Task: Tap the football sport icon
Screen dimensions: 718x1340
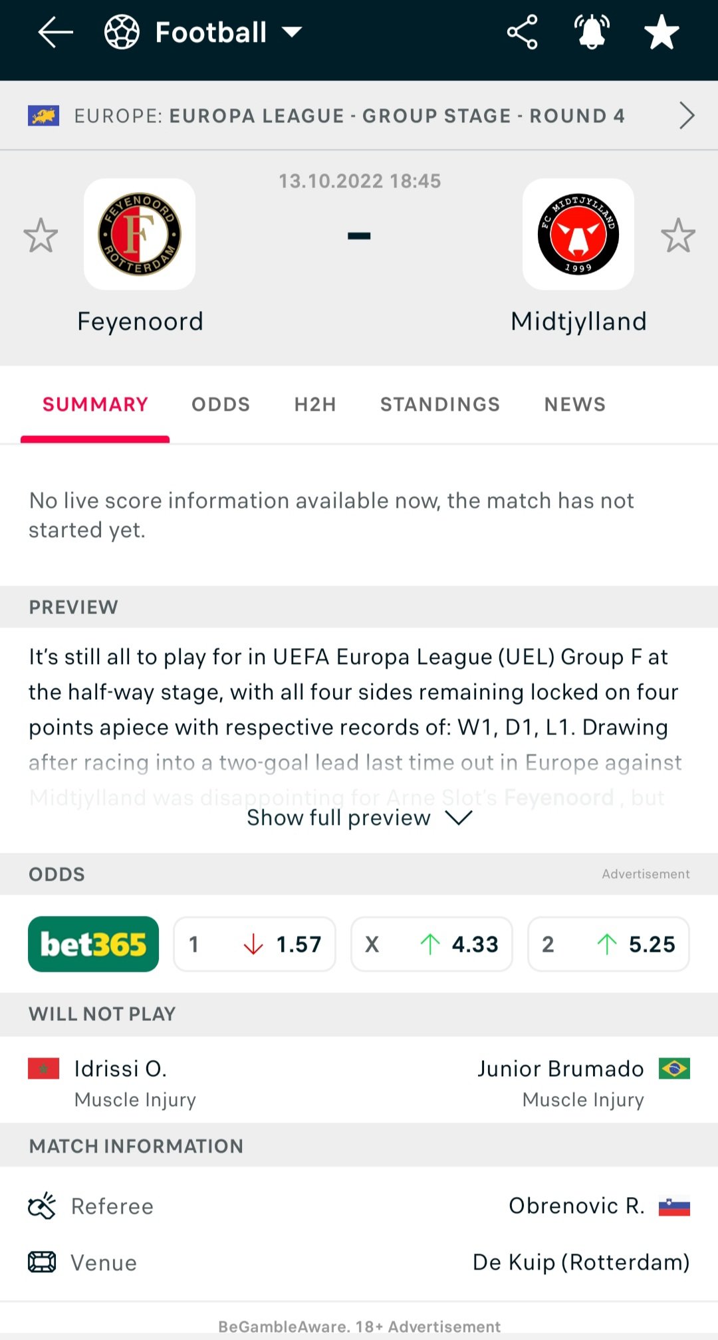Action: click(x=122, y=32)
